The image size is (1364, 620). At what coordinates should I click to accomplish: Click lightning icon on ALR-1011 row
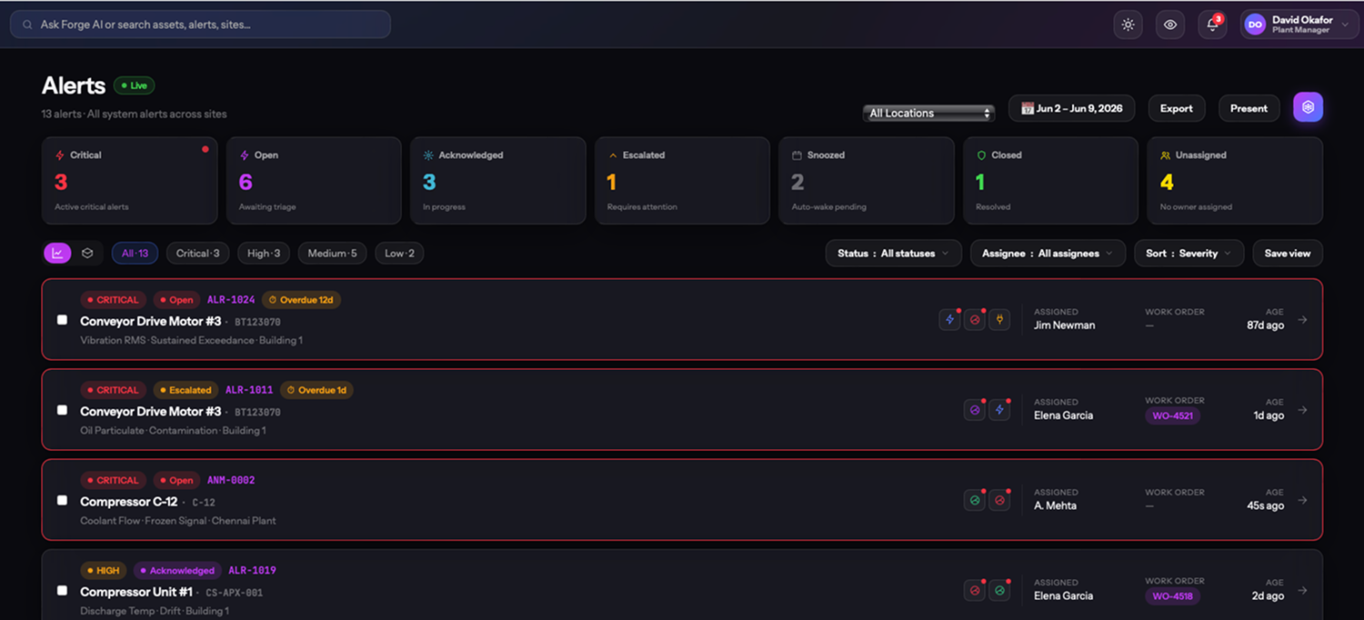(x=999, y=410)
